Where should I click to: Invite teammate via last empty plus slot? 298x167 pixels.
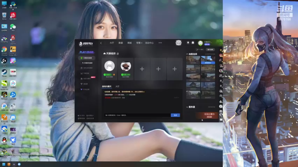[175, 69]
